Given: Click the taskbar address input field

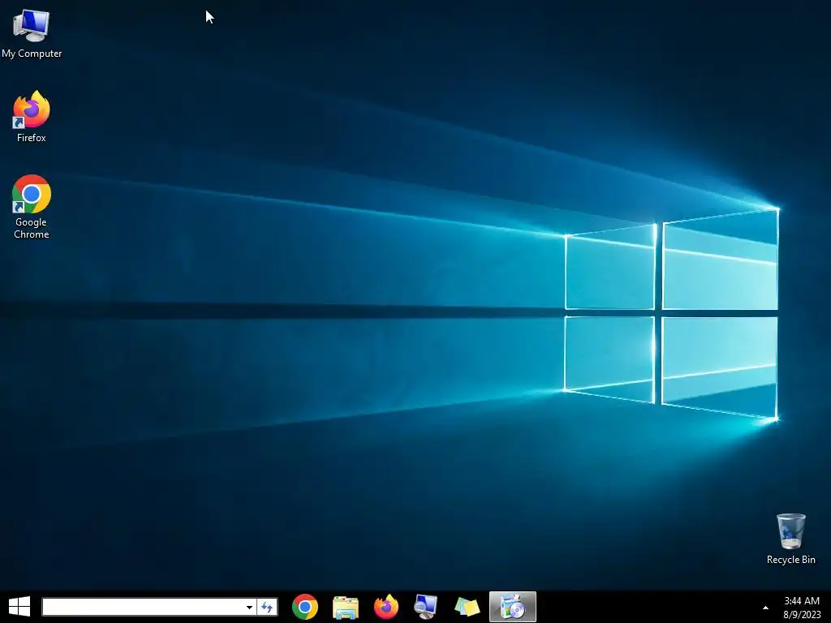Looking at the screenshot, I should pyautogui.click(x=143, y=607).
